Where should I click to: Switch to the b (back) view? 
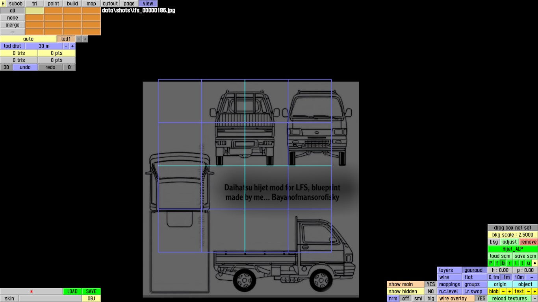(x=503, y=263)
